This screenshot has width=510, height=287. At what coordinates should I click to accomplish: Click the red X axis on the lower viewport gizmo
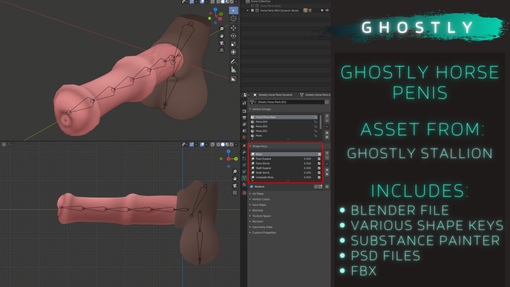pos(229,159)
